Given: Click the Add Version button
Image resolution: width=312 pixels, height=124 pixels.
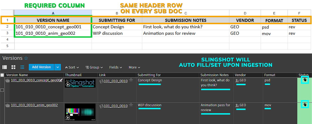Looking at the screenshot, I should tap(41, 67).
